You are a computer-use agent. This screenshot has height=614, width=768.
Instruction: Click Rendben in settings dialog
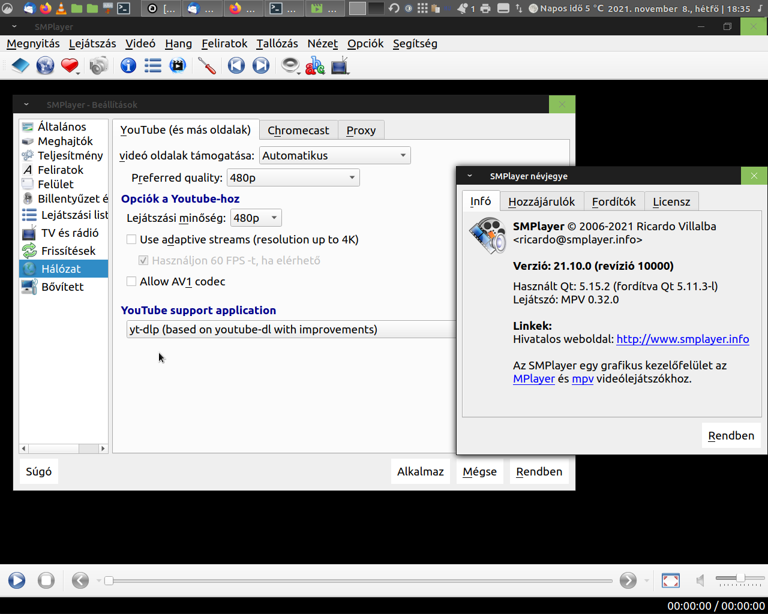coord(539,471)
